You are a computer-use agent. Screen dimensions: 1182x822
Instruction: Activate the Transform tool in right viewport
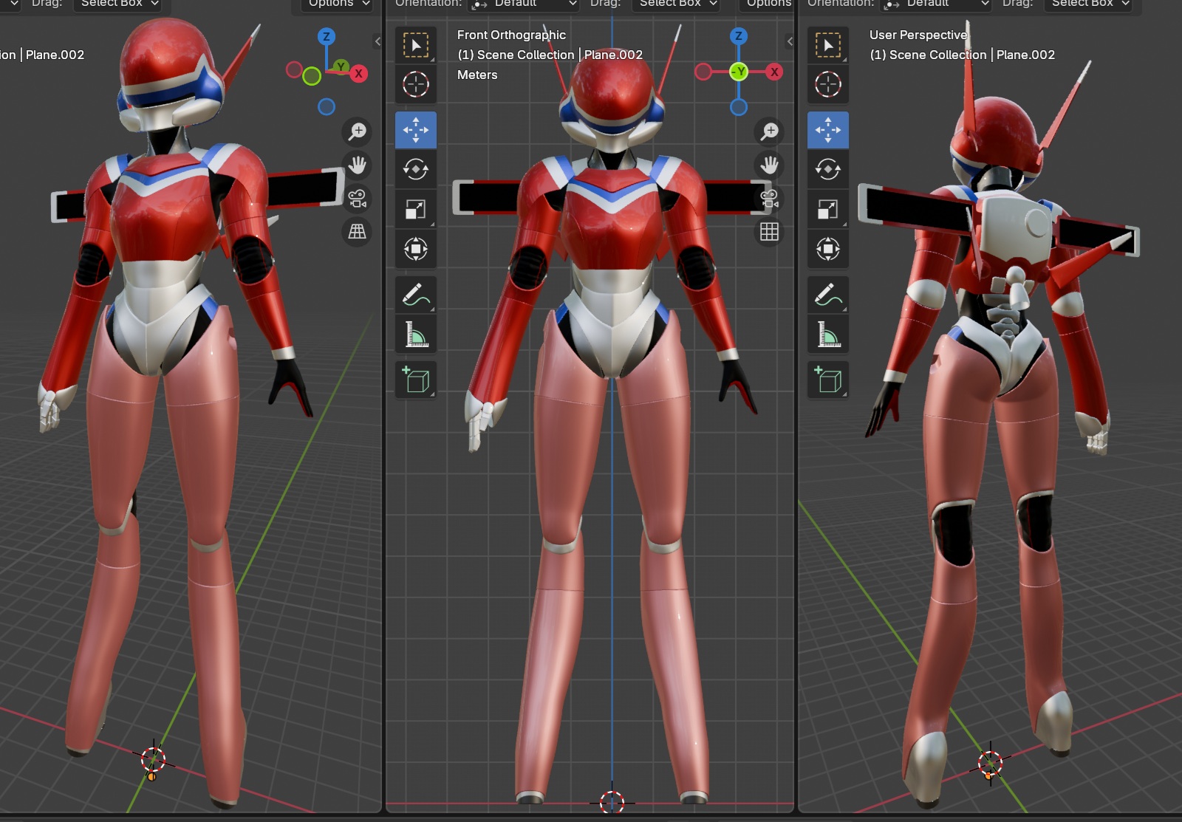(x=828, y=249)
